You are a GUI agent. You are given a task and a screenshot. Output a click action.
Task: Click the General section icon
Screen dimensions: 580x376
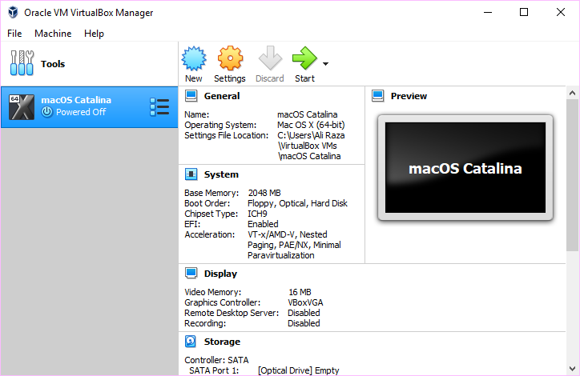coord(191,96)
